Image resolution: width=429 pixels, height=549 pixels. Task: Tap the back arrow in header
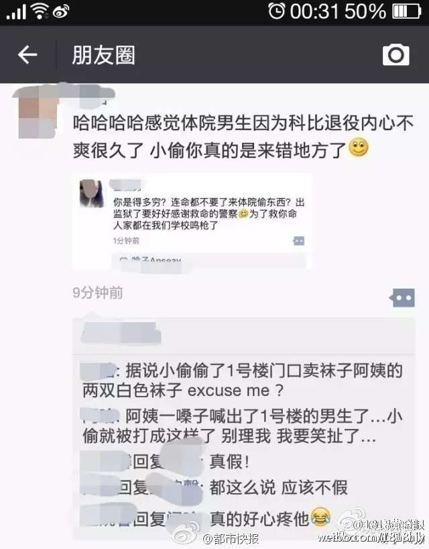(27, 55)
